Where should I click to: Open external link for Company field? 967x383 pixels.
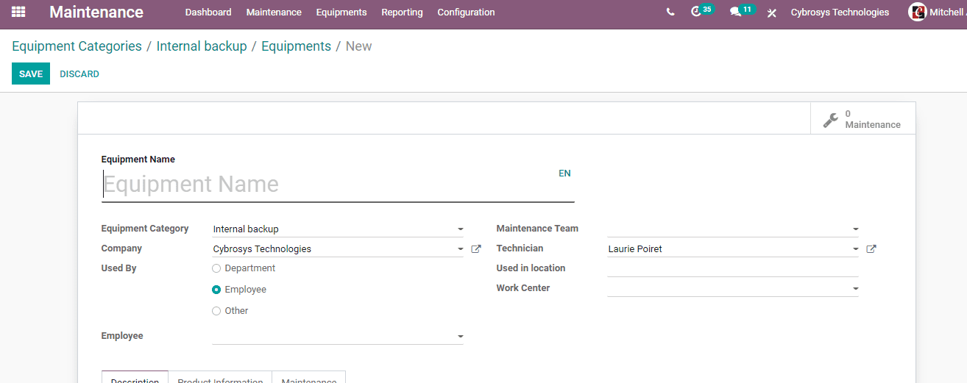pos(476,249)
